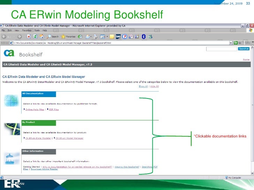
Task: Open the Download Adobe Reader link
Action: click(44, 169)
